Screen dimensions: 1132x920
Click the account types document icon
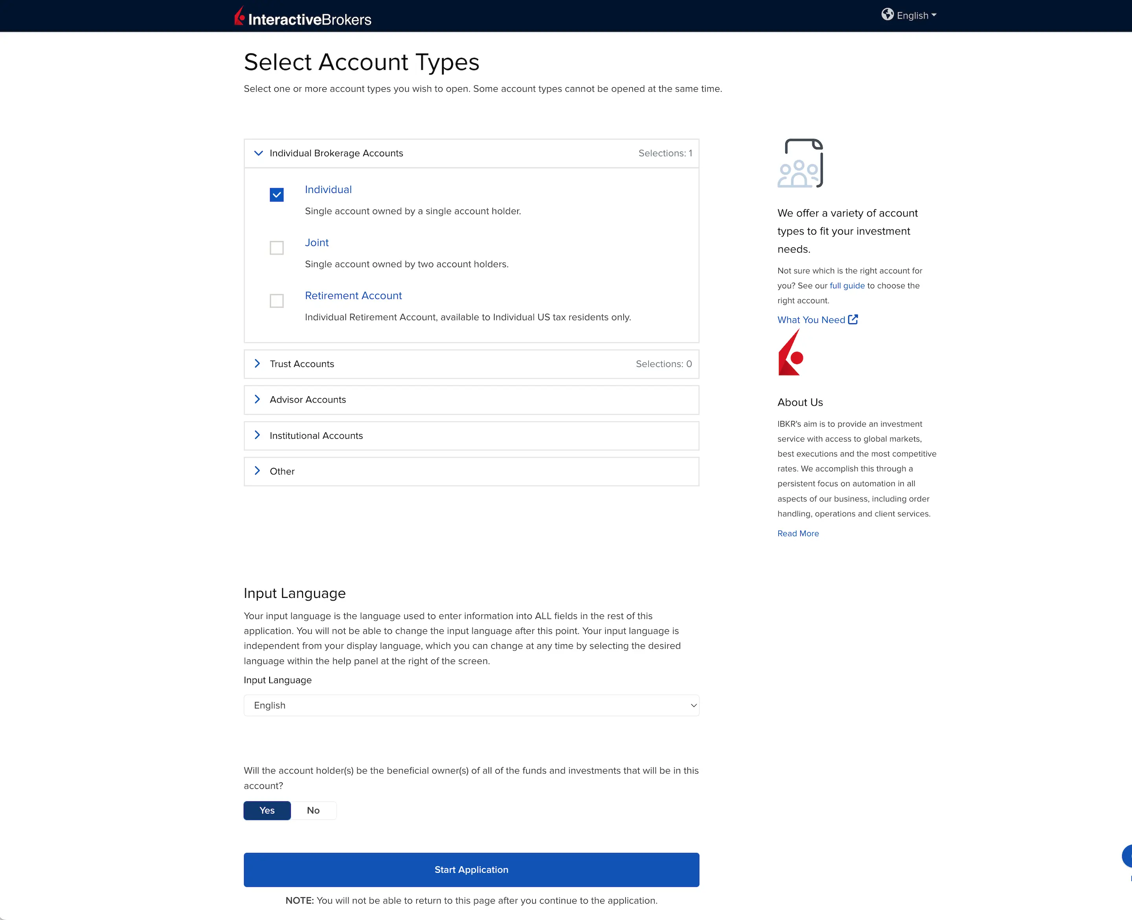[800, 163]
